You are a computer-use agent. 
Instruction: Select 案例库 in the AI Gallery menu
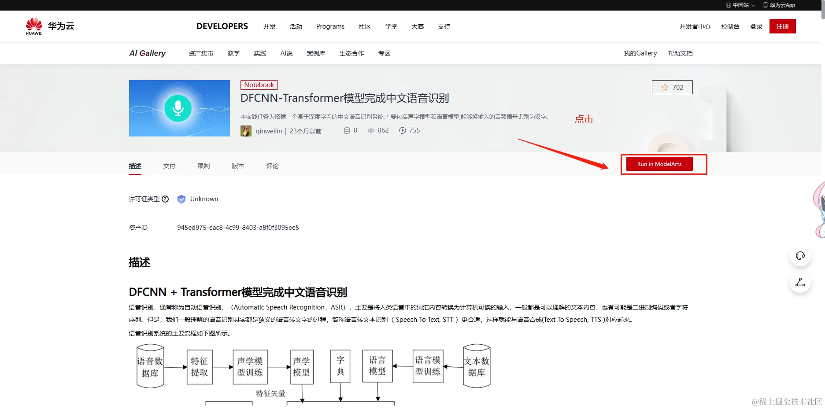(316, 53)
